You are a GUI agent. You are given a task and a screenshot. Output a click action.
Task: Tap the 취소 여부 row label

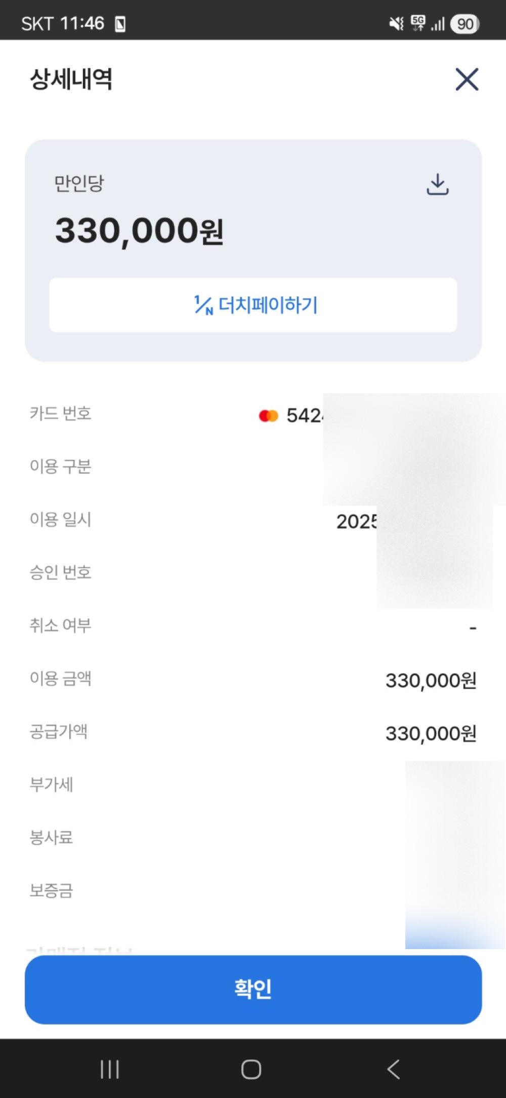tap(60, 625)
